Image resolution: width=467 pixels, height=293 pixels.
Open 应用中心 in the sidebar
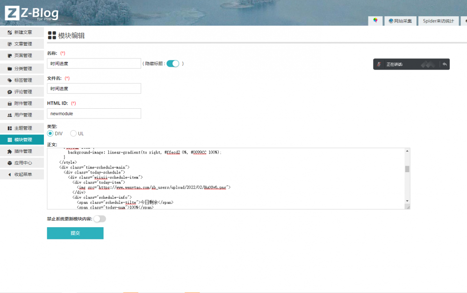pyautogui.click(x=22, y=163)
